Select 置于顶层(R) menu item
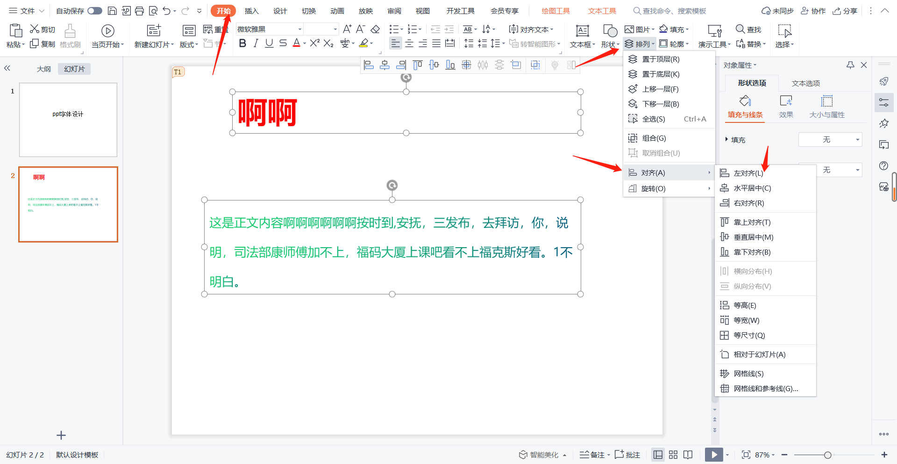The height and width of the screenshot is (464, 897). pos(669,59)
